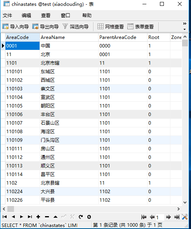Click the refresh records icon

[81, 217]
